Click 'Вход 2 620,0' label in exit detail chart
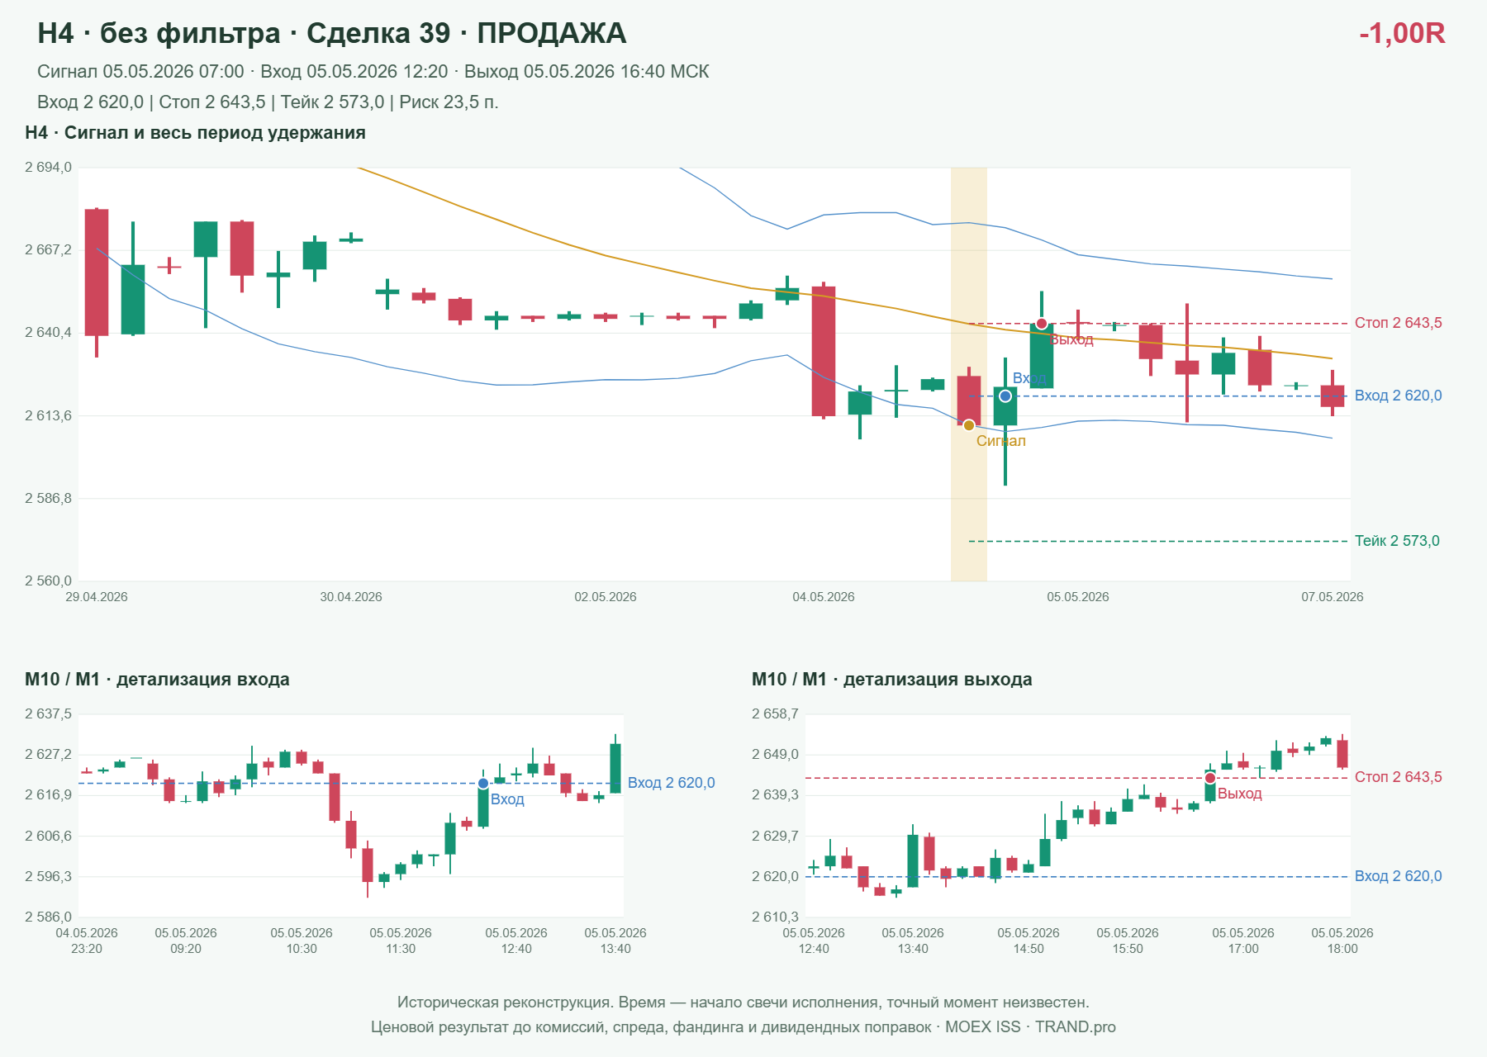The image size is (1487, 1057). (x=1399, y=876)
